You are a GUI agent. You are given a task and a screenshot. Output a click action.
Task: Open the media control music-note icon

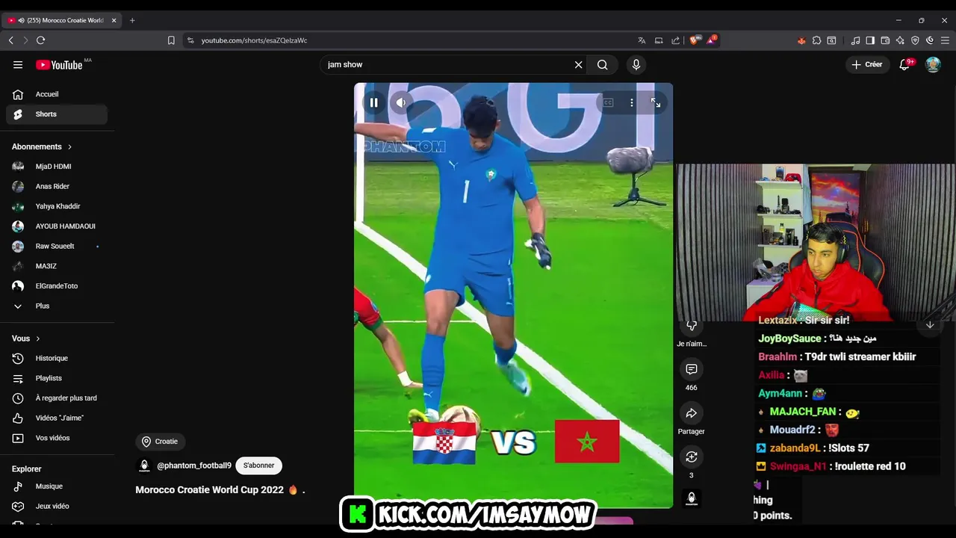pyautogui.click(x=855, y=40)
